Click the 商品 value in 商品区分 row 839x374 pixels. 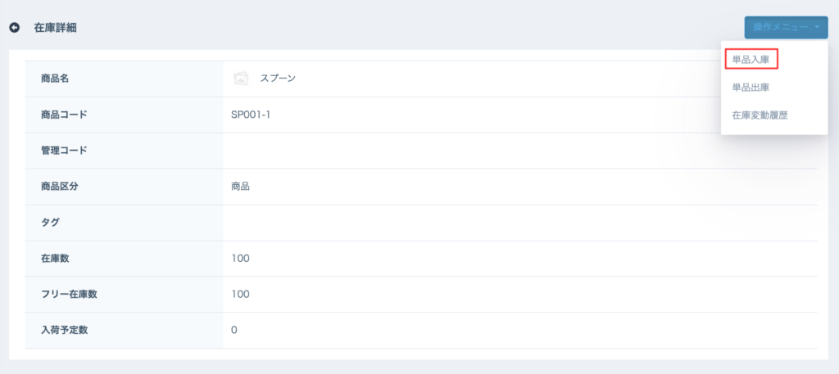coord(240,187)
